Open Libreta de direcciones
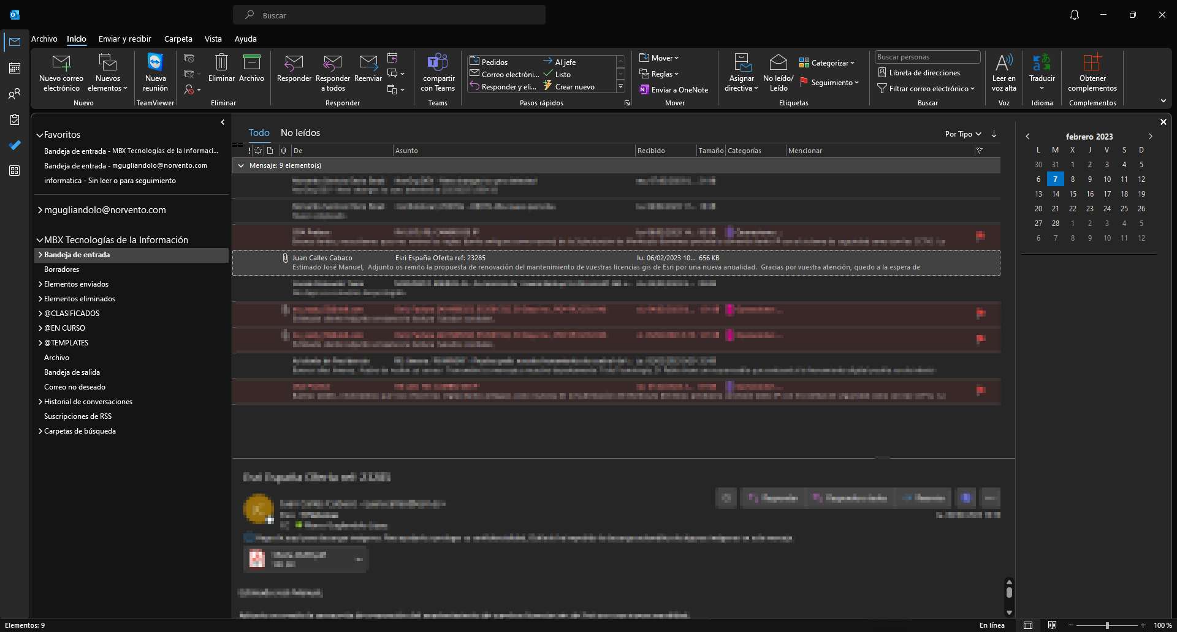The width and height of the screenshot is (1177, 632). click(919, 72)
